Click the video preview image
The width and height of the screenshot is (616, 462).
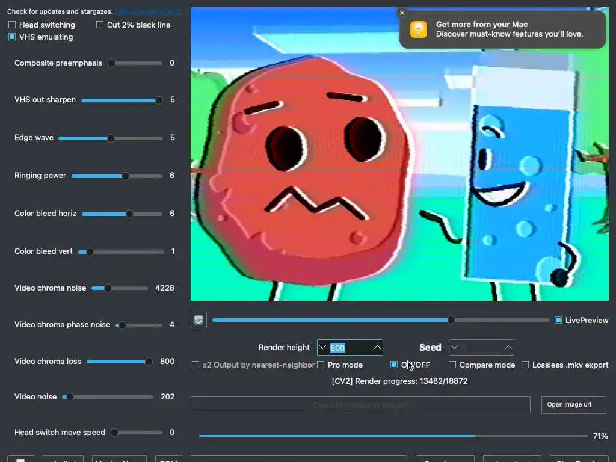399,154
